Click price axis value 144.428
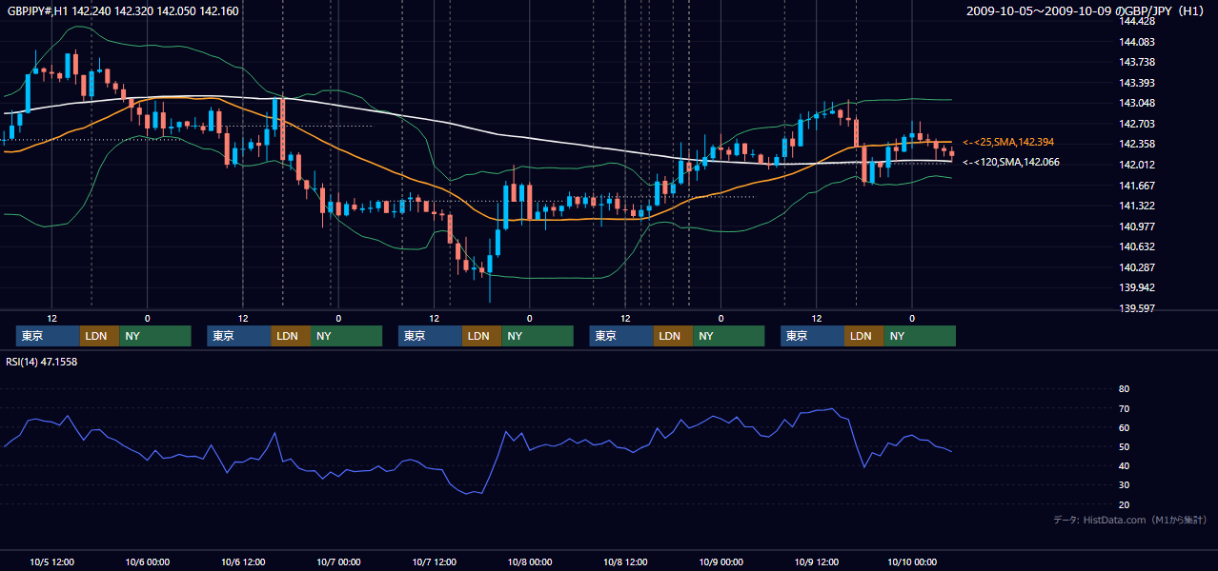Viewport: 1218px width, 571px height. click(1138, 21)
